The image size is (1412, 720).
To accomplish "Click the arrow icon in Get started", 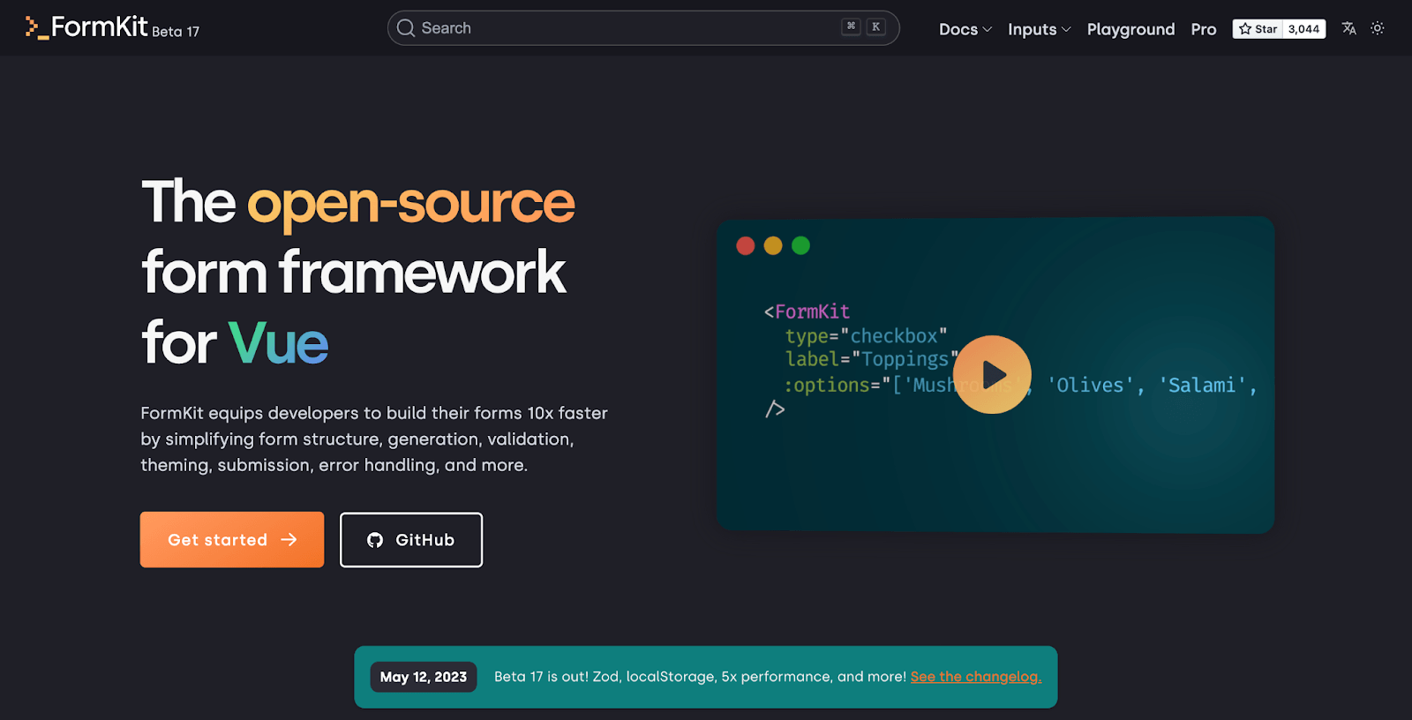I will click(x=289, y=539).
